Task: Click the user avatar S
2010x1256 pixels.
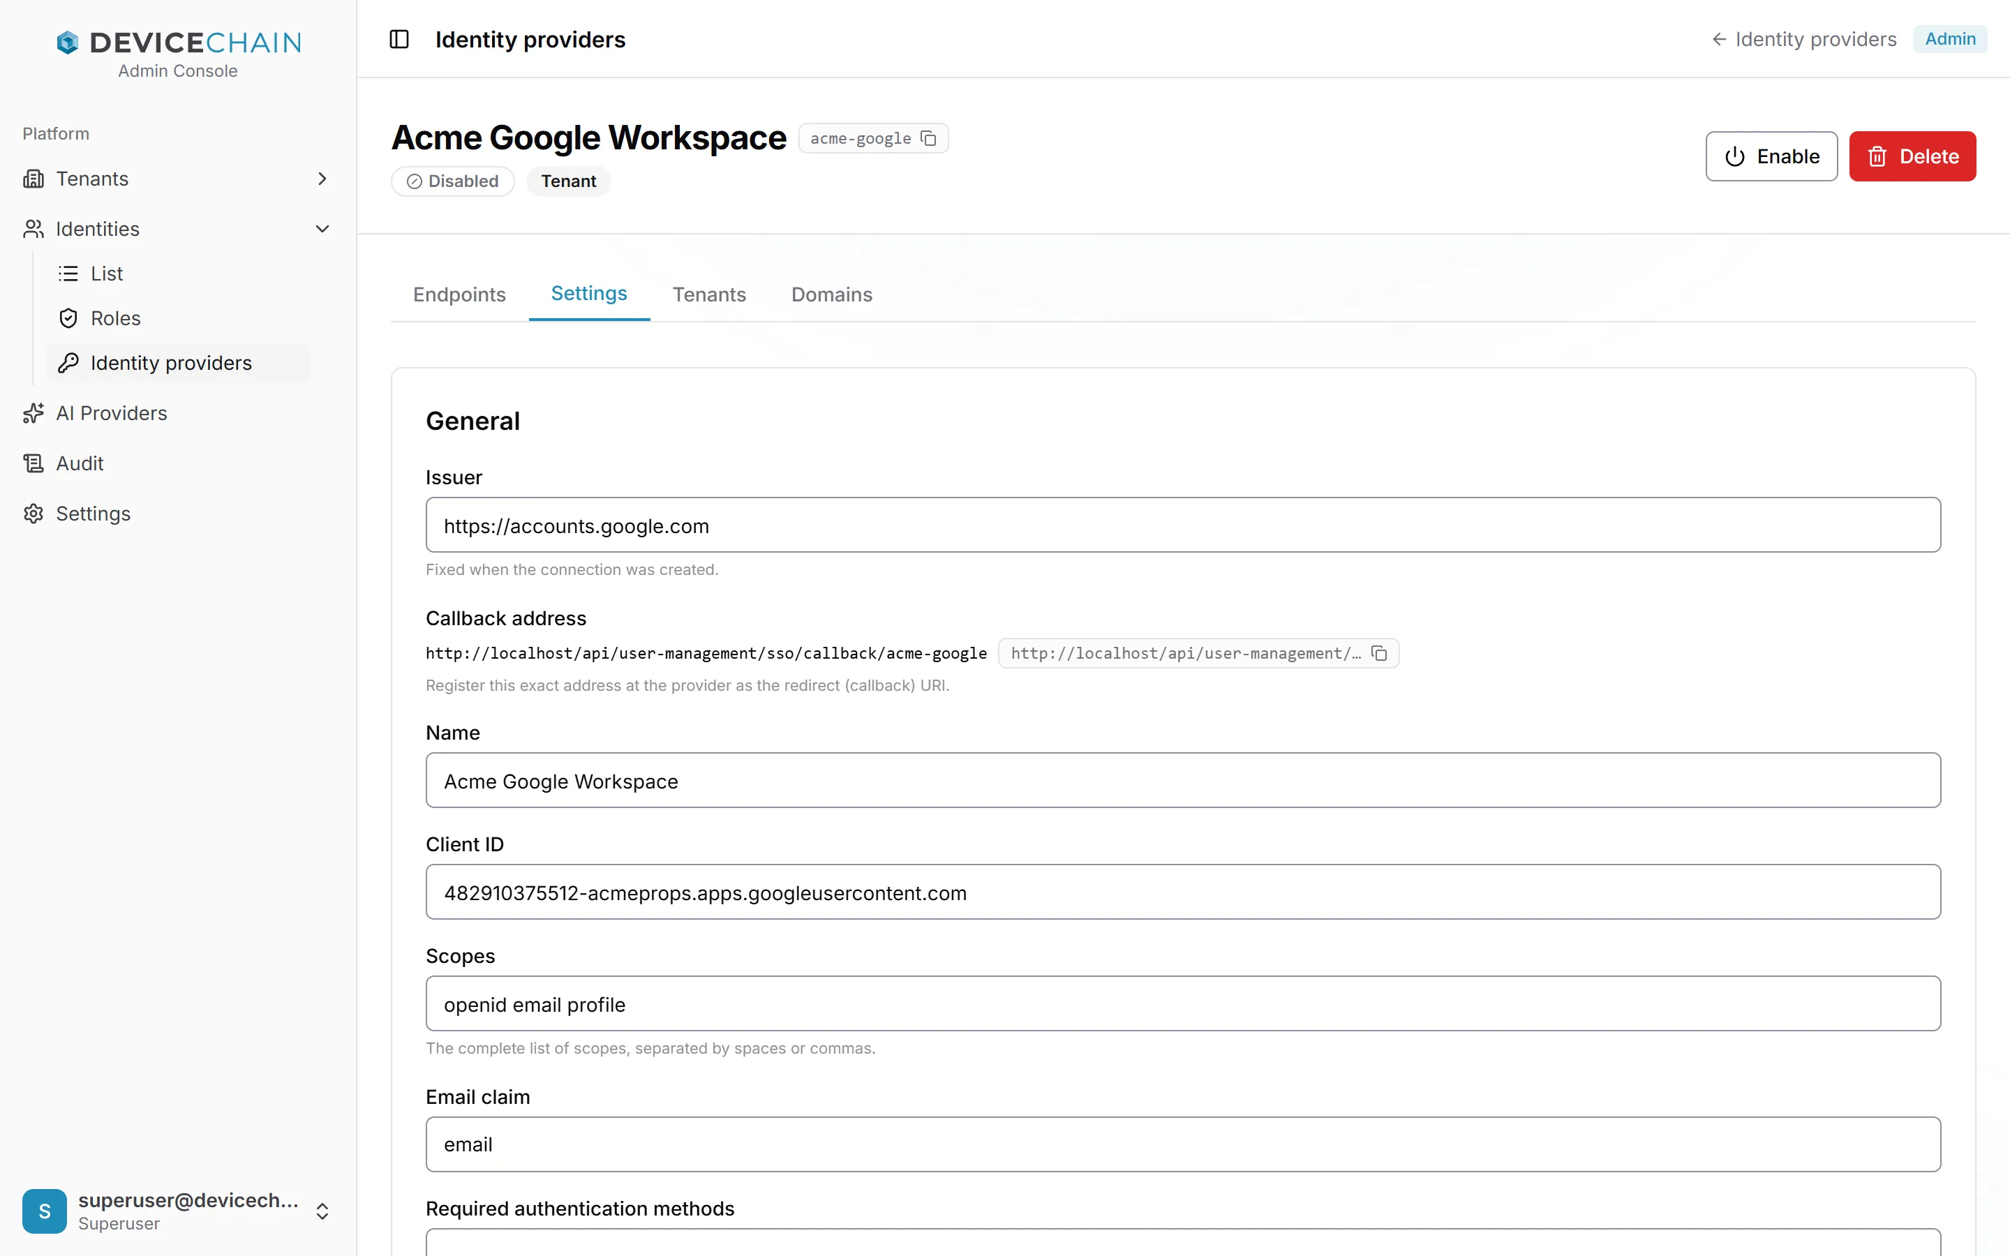Action: [44, 1211]
